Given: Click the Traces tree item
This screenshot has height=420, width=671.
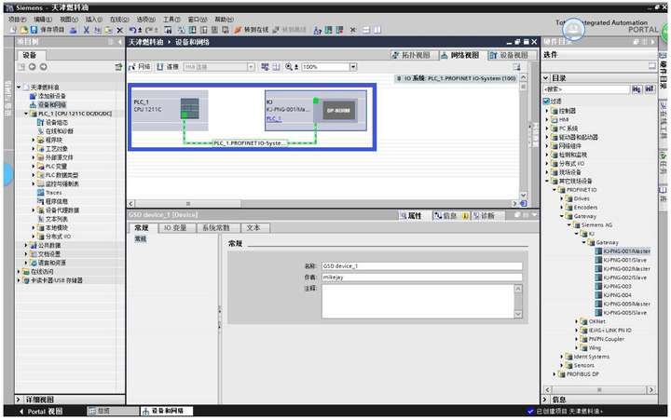Looking at the screenshot, I should tap(53, 193).
